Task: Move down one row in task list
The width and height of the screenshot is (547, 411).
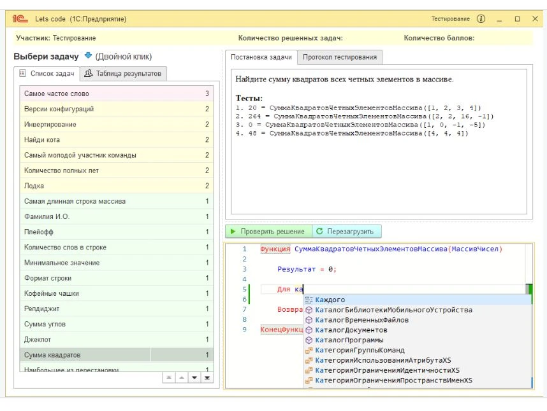Action: click(x=194, y=378)
